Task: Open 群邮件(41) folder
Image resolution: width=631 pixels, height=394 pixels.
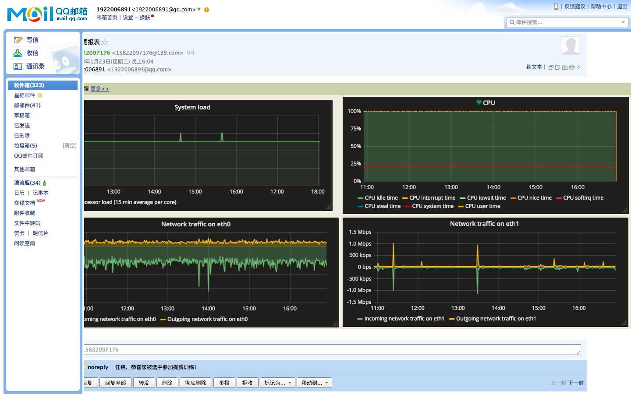Action: [27, 106]
